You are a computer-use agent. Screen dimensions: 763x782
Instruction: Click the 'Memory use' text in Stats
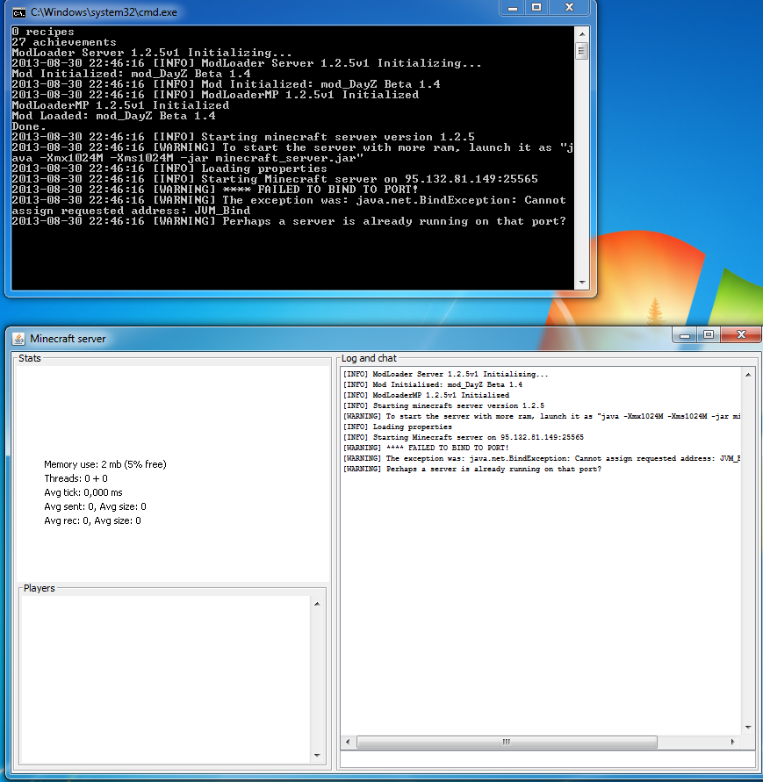tap(104, 464)
